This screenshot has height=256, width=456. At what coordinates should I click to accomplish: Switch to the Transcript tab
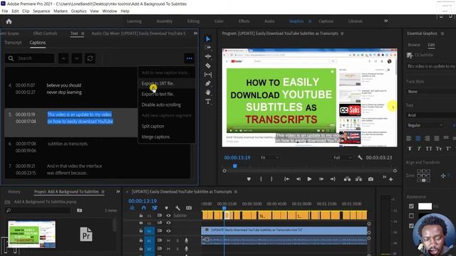click(13, 43)
